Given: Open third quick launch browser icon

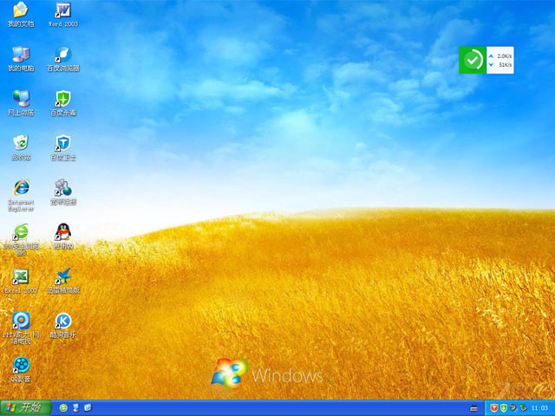Looking at the screenshot, I should (x=88, y=408).
